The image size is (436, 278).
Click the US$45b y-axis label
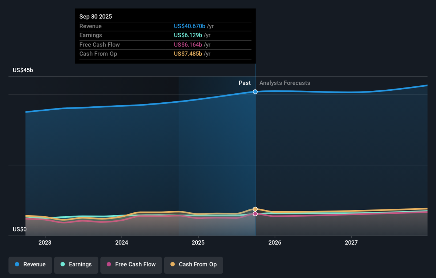pos(23,70)
